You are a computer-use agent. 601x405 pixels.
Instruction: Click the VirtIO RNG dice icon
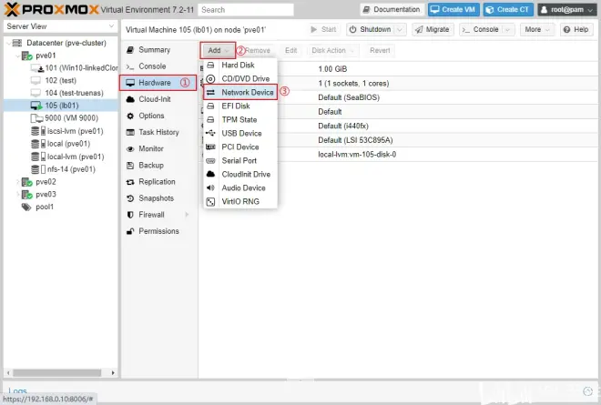tap(210, 201)
